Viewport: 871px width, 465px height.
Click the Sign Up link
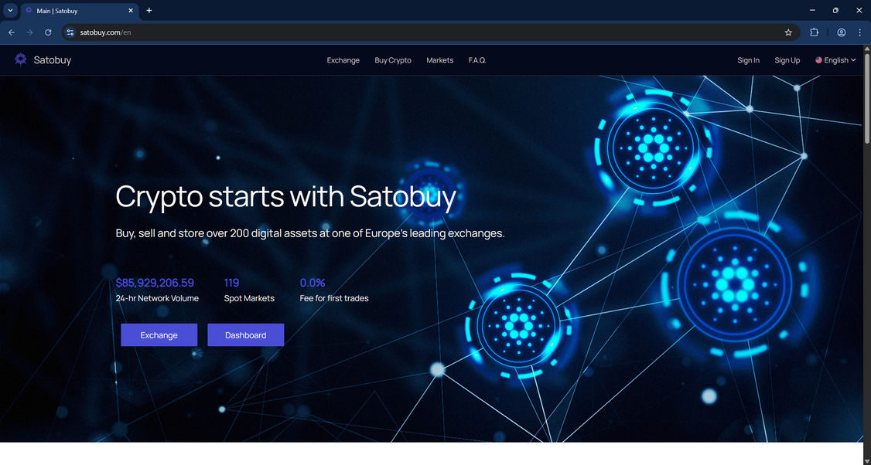pyautogui.click(x=787, y=60)
